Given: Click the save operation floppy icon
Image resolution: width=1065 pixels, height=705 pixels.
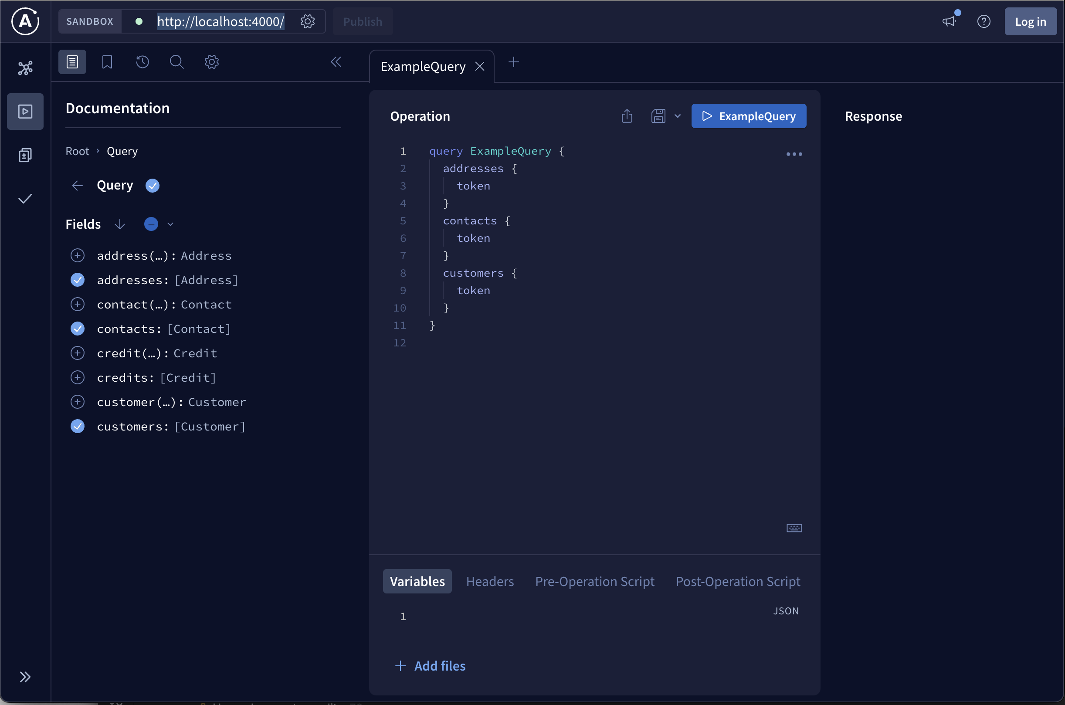Looking at the screenshot, I should tap(658, 116).
